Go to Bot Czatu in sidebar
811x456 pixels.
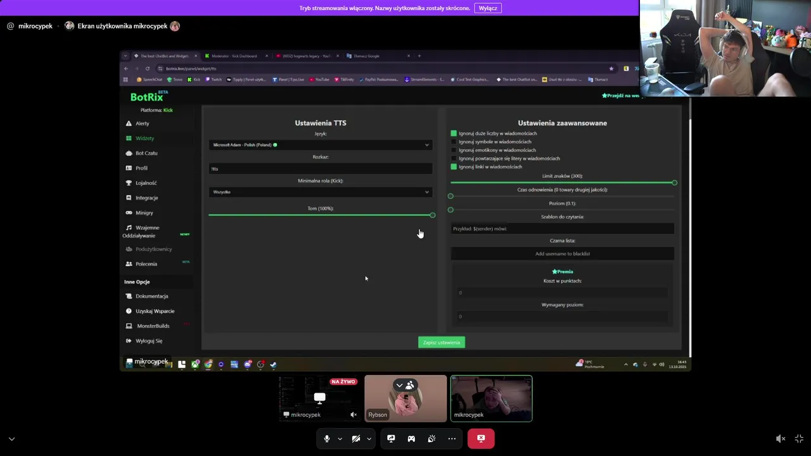point(141,153)
